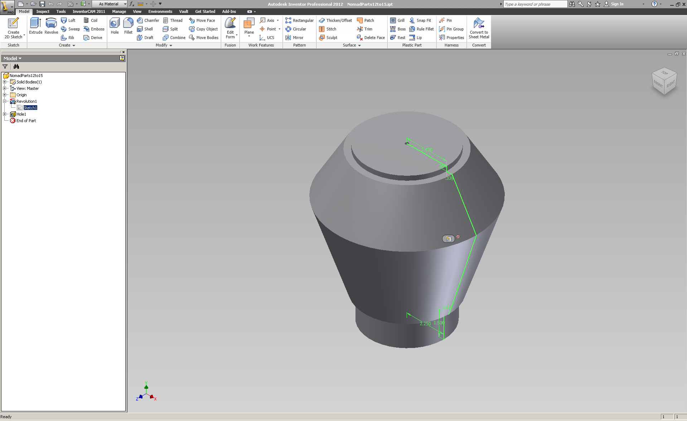Screen dimensions: 687x421
Task: Select the Revolve tool
Action: coord(51,26)
